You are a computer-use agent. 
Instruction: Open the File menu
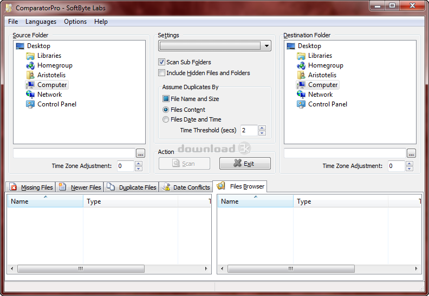click(x=13, y=22)
